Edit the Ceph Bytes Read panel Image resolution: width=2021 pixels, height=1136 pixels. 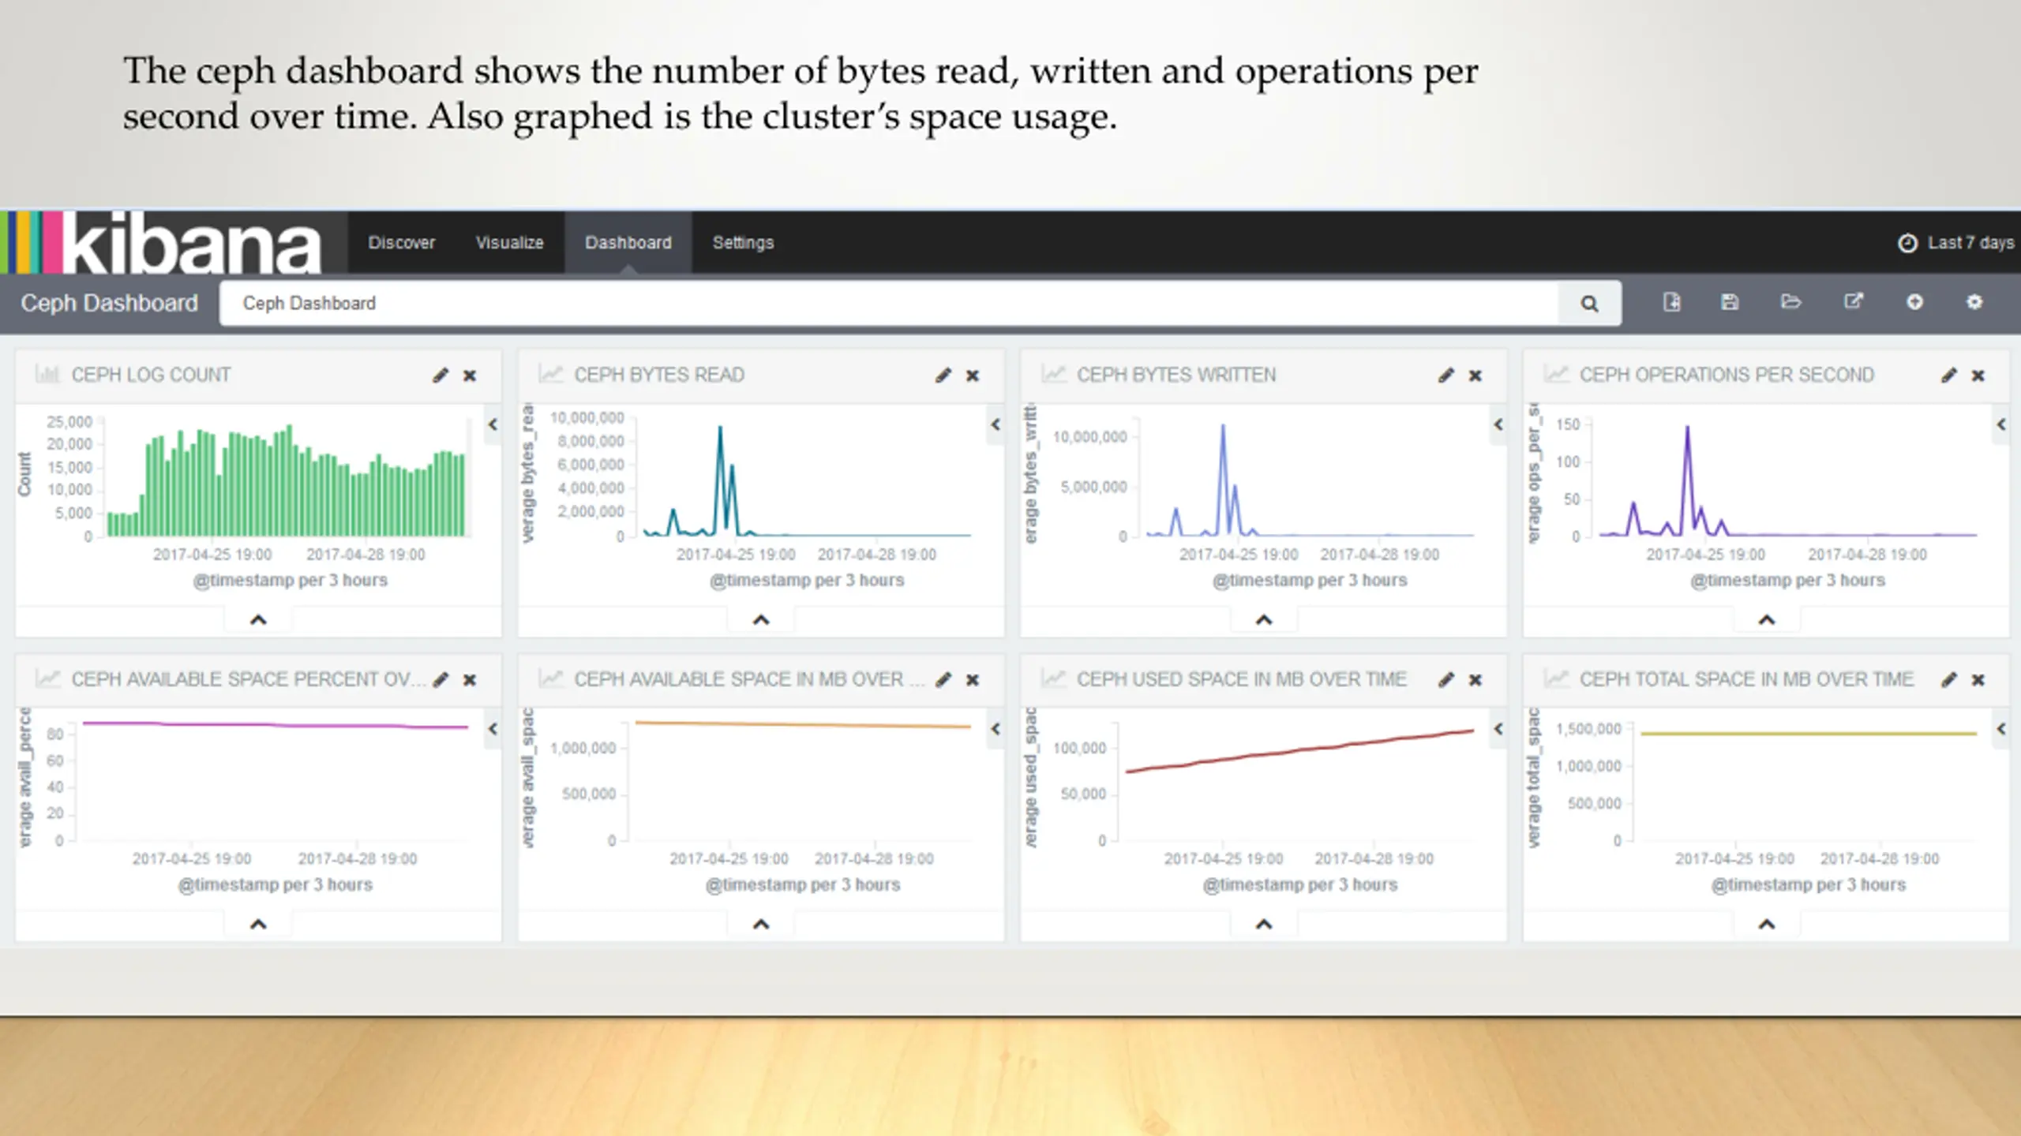point(943,376)
